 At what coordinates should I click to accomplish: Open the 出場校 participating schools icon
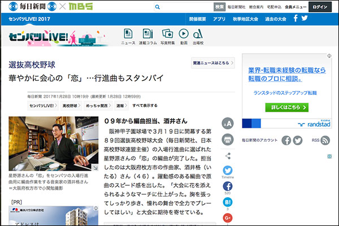pos(198,34)
